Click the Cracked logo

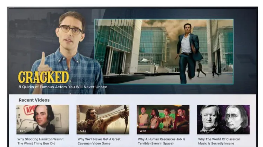click(43, 77)
